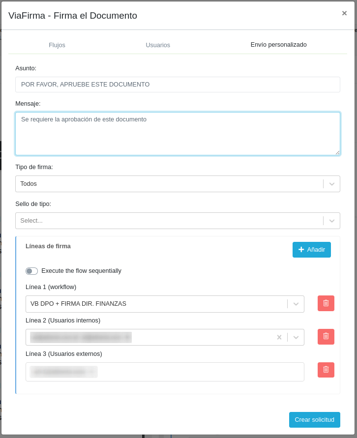This screenshot has width=357, height=438.
Task: Select the Envío personalizado tab
Action: (x=278, y=45)
